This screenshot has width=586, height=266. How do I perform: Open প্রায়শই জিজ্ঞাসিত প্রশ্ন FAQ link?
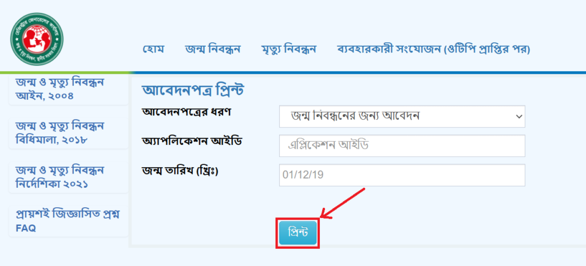(69, 221)
